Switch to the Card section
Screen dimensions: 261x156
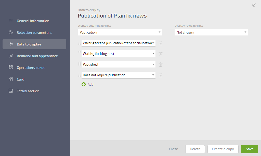pos(34,79)
